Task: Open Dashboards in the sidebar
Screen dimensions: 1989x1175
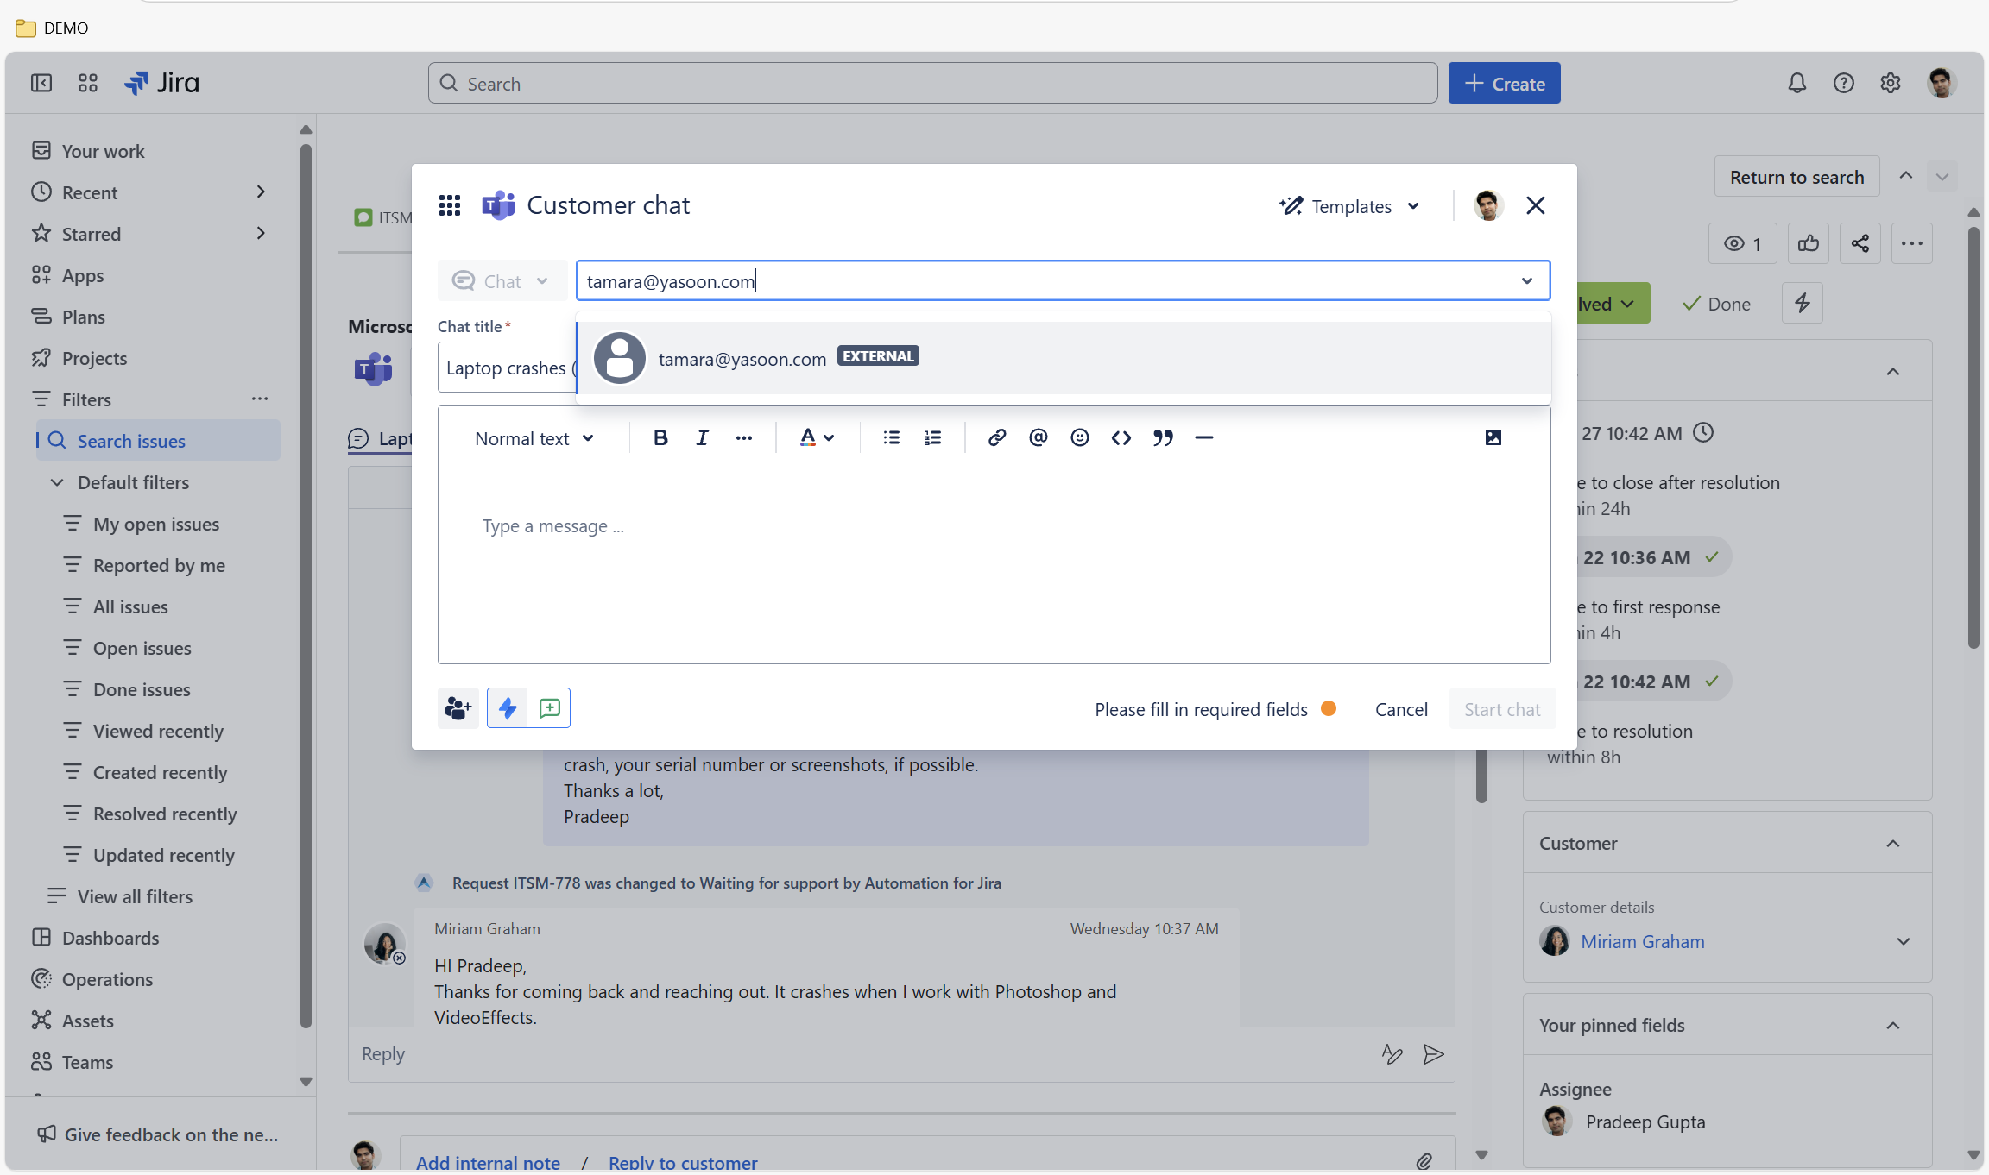Action: click(110, 938)
